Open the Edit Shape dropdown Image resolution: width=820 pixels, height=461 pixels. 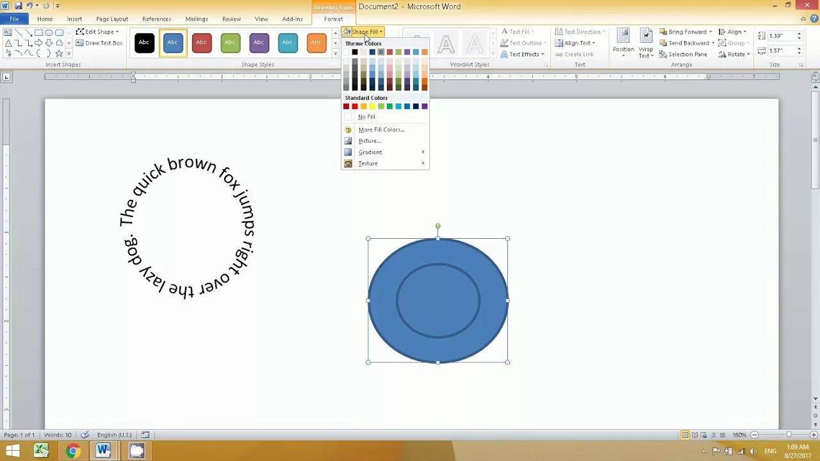click(x=97, y=32)
